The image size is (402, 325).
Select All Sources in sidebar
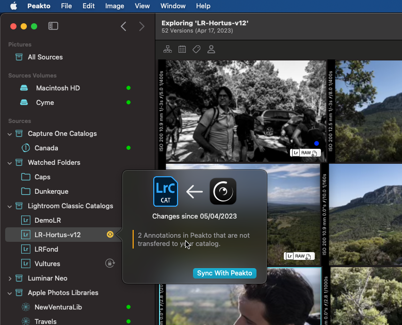(x=45, y=57)
